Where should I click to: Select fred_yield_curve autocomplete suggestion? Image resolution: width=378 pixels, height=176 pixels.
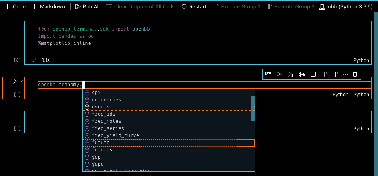[x=169, y=135]
